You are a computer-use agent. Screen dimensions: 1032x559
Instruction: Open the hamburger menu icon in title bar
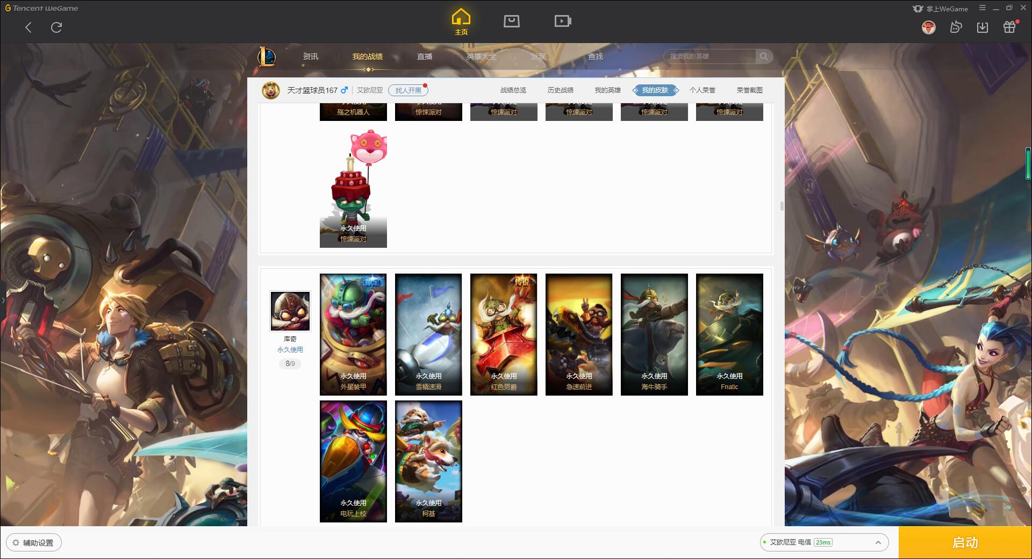coord(983,8)
